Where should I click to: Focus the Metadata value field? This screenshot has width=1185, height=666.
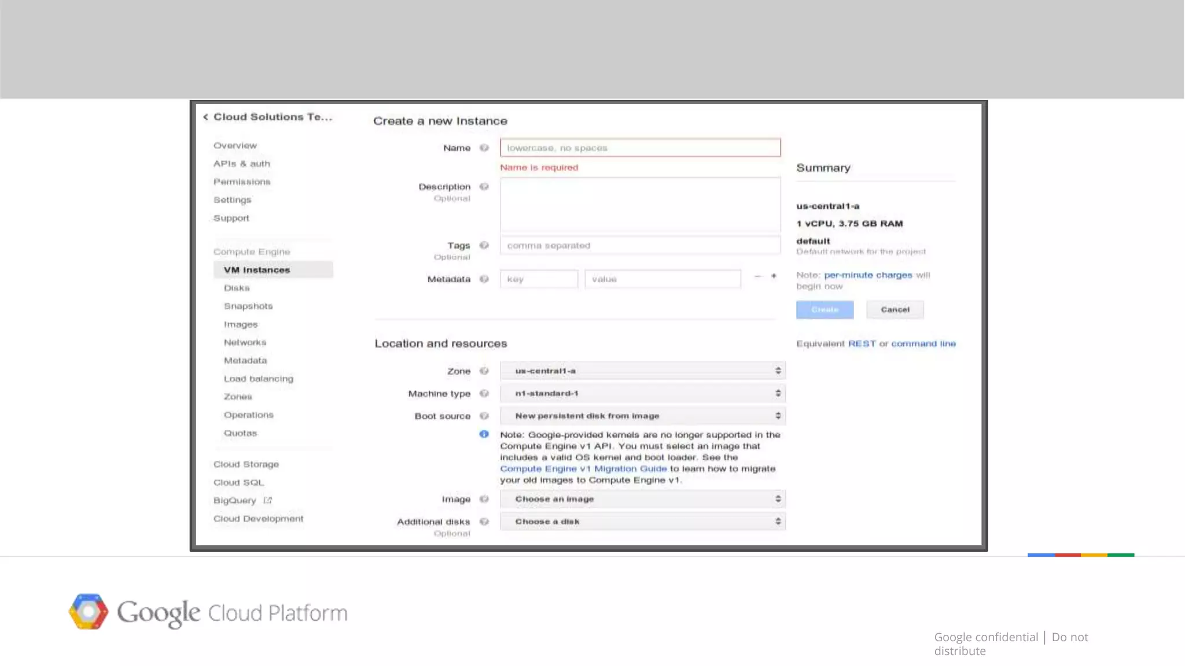[663, 279]
